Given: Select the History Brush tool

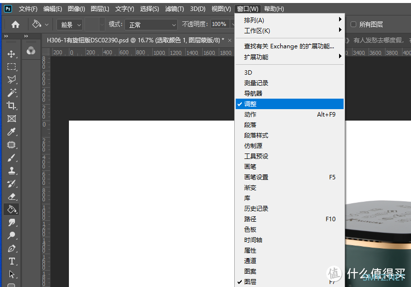Looking at the screenshot, I should (x=11, y=184).
